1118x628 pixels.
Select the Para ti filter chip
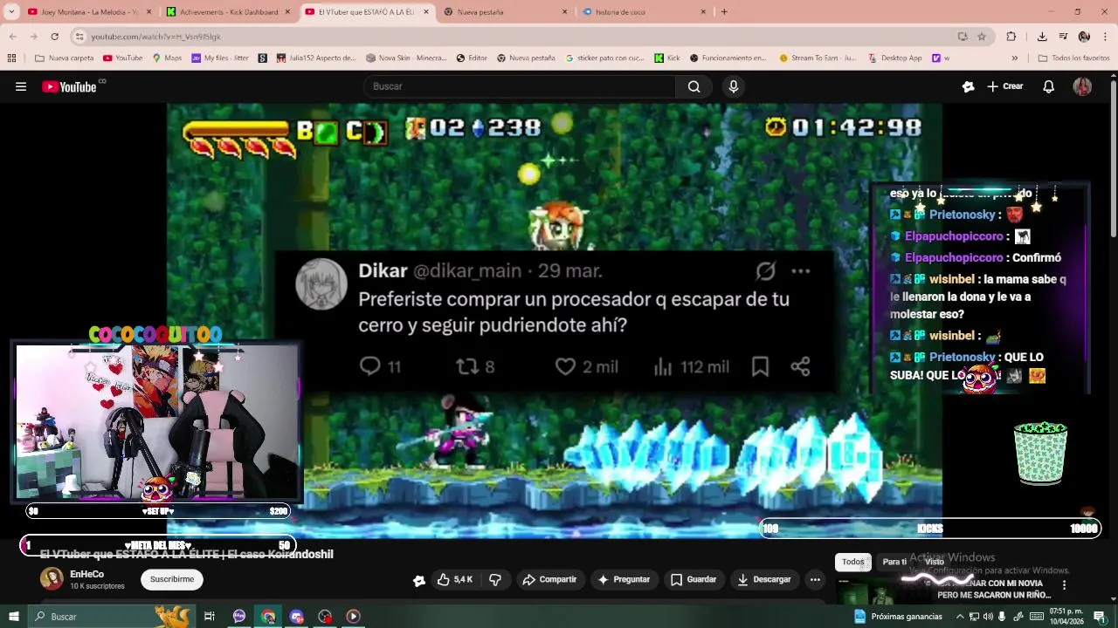coord(894,562)
